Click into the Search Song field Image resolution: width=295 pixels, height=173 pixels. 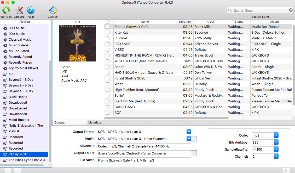pos(260,10)
